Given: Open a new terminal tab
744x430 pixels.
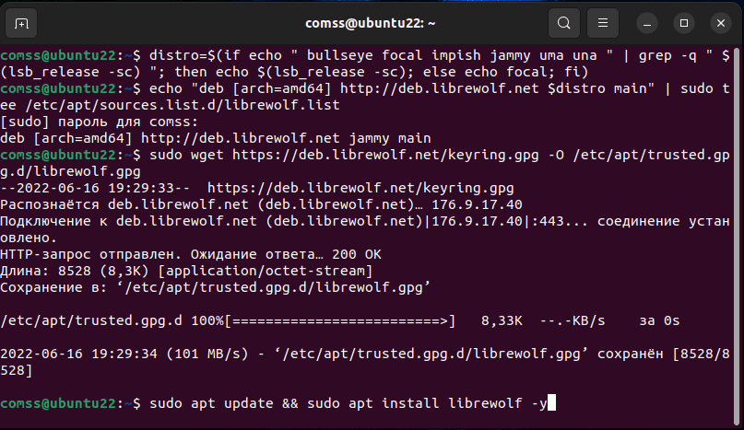Looking at the screenshot, I should click(22, 22).
